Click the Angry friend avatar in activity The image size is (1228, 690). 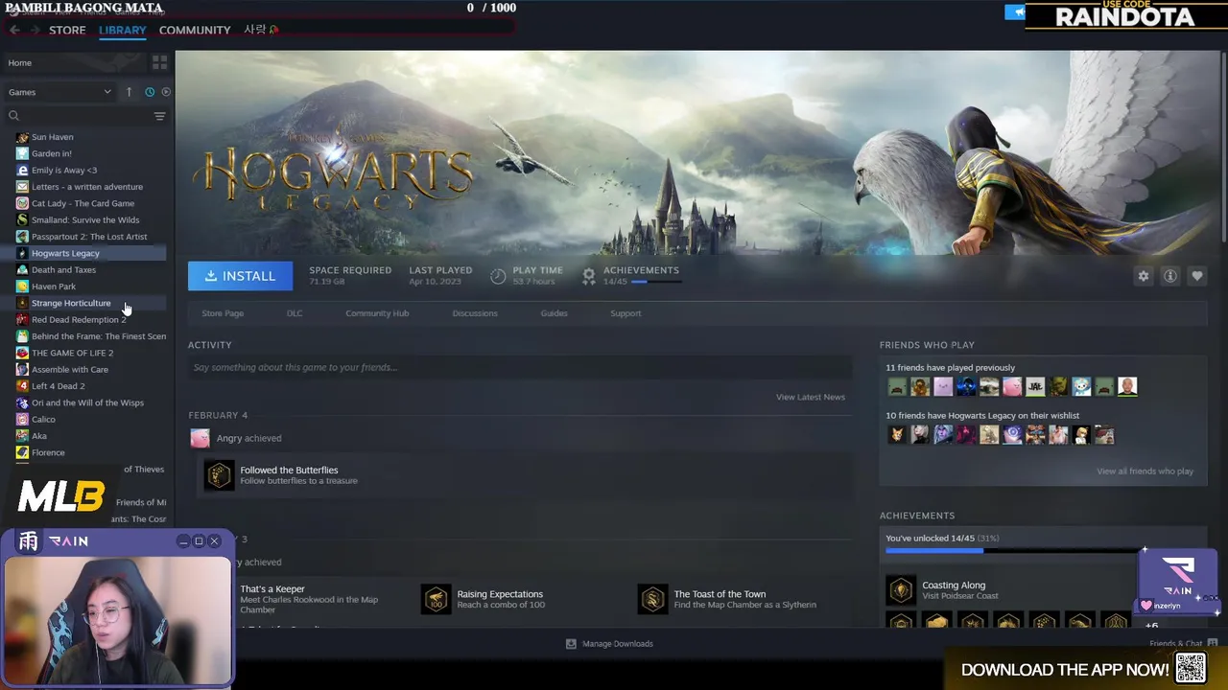[200, 438]
